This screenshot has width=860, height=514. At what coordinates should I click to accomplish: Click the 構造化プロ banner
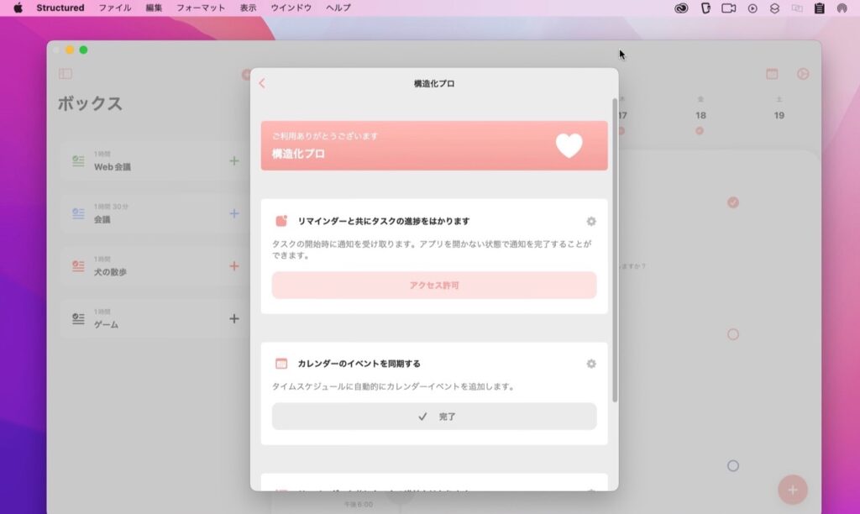click(x=434, y=145)
